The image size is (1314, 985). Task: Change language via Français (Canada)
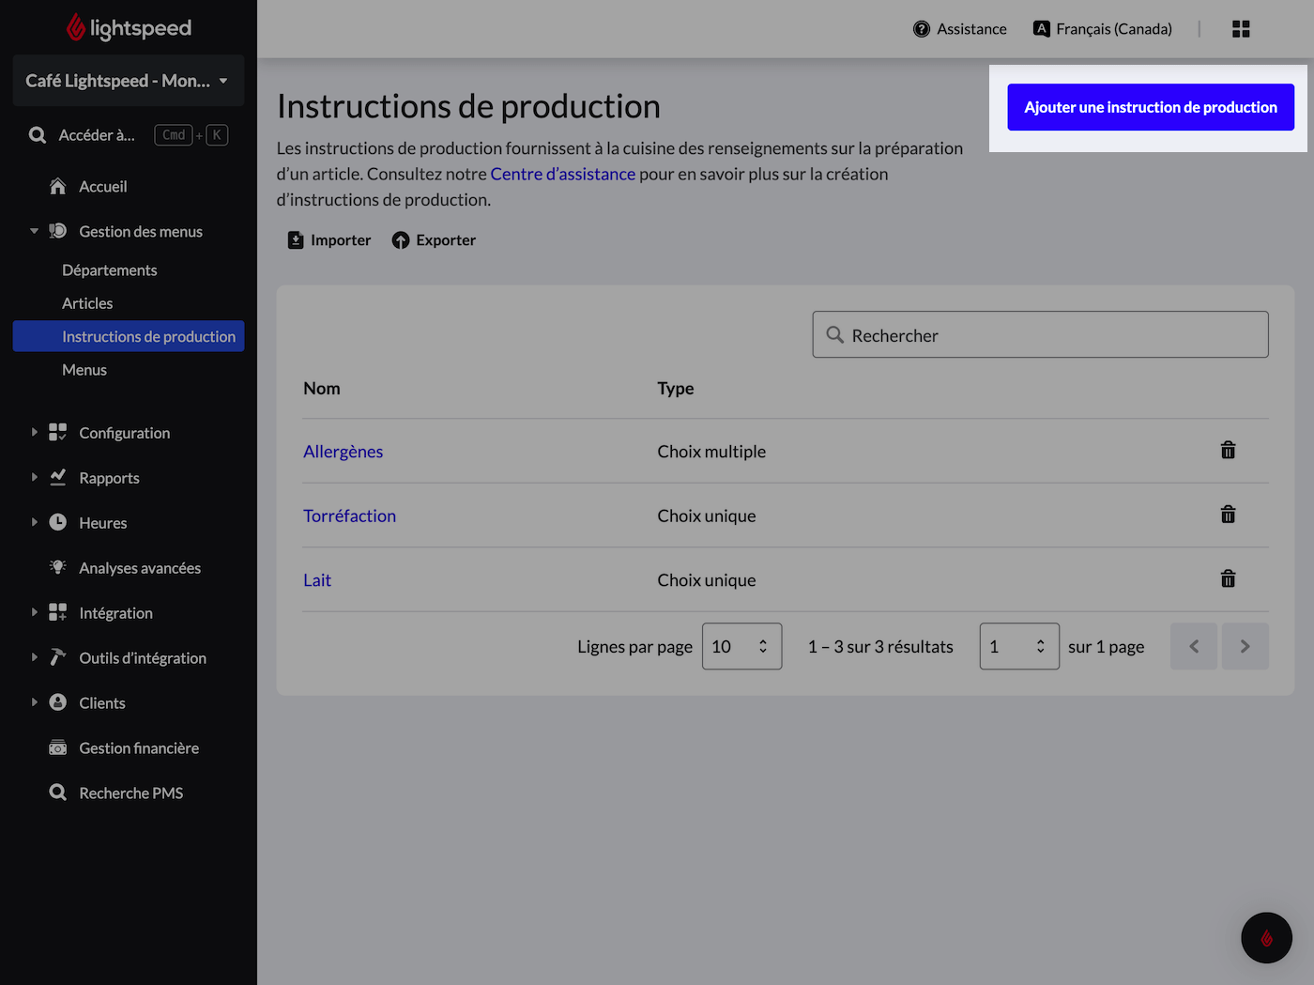pyautogui.click(x=1103, y=29)
